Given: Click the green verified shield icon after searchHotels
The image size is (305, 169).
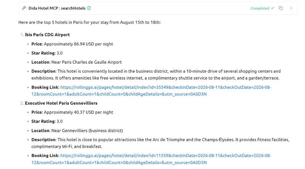Looking at the screenshot, I should 89,8.
